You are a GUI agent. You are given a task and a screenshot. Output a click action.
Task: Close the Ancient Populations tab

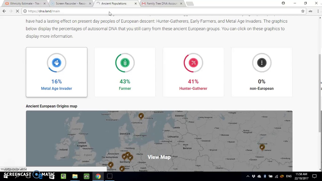click(136, 4)
